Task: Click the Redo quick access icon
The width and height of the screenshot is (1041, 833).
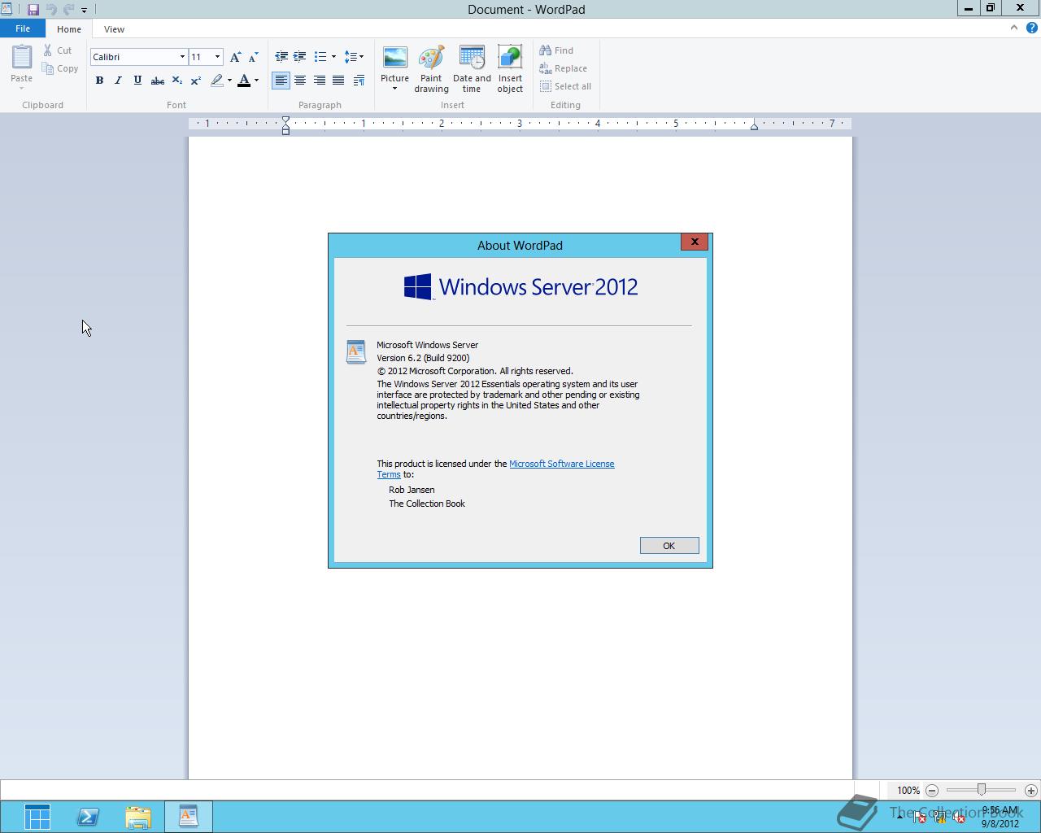Action: (68, 10)
